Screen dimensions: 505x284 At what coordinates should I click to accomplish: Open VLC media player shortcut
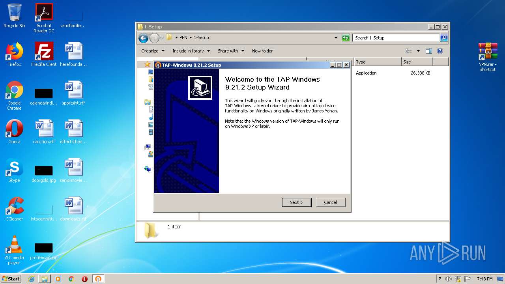pos(14,250)
